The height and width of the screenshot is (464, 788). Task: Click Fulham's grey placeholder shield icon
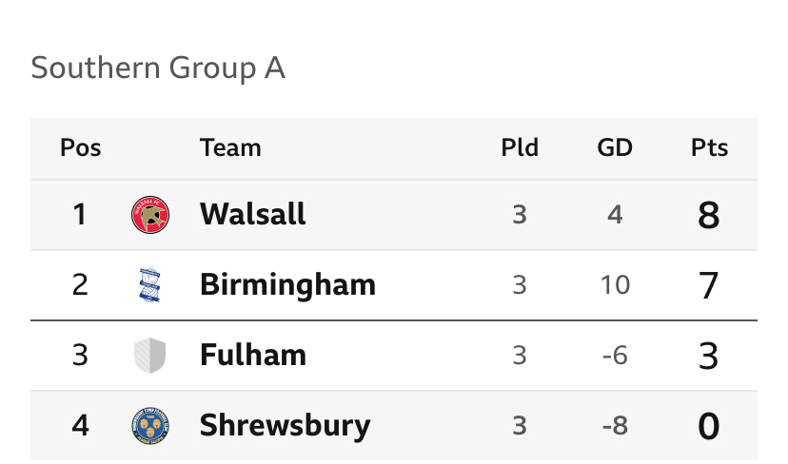pyautogui.click(x=150, y=356)
